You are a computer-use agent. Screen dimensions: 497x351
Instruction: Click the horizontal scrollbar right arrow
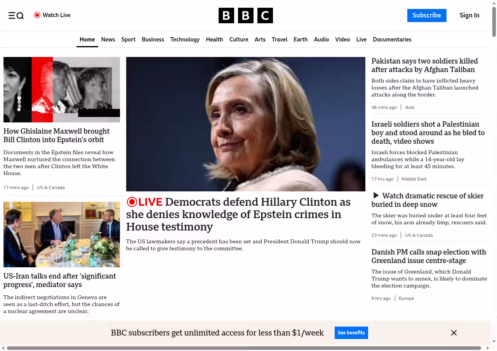coord(488,348)
